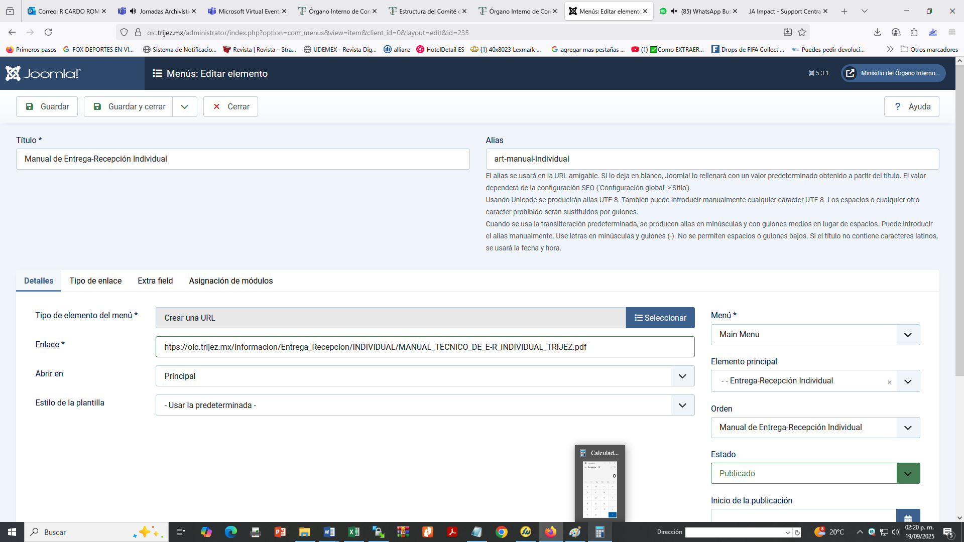Clear the Elemento principal selection with the x icon
Screen dimensions: 964x542
coord(889,382)
